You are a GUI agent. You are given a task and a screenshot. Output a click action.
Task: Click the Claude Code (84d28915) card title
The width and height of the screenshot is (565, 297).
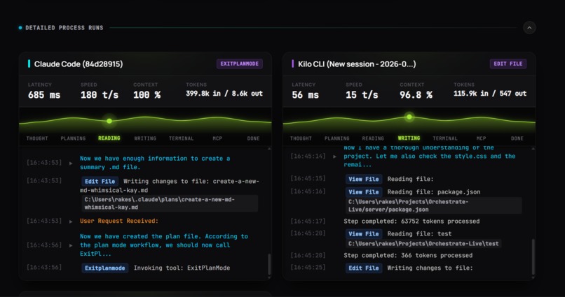[79, 64]
